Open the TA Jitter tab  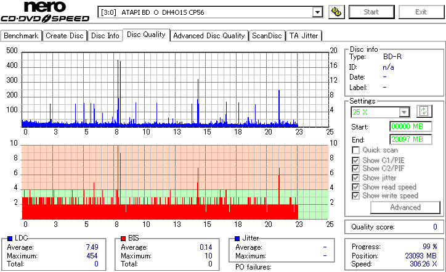click(304, 36)
